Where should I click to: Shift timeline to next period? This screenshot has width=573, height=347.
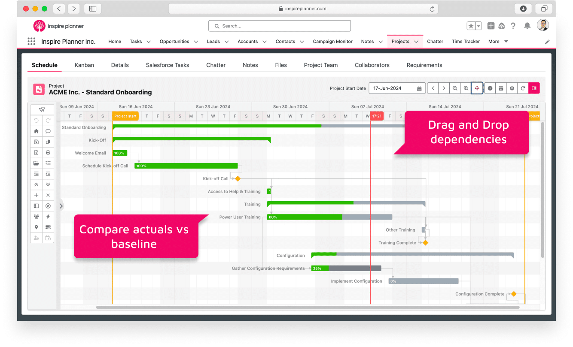click(x=444, y=88)
